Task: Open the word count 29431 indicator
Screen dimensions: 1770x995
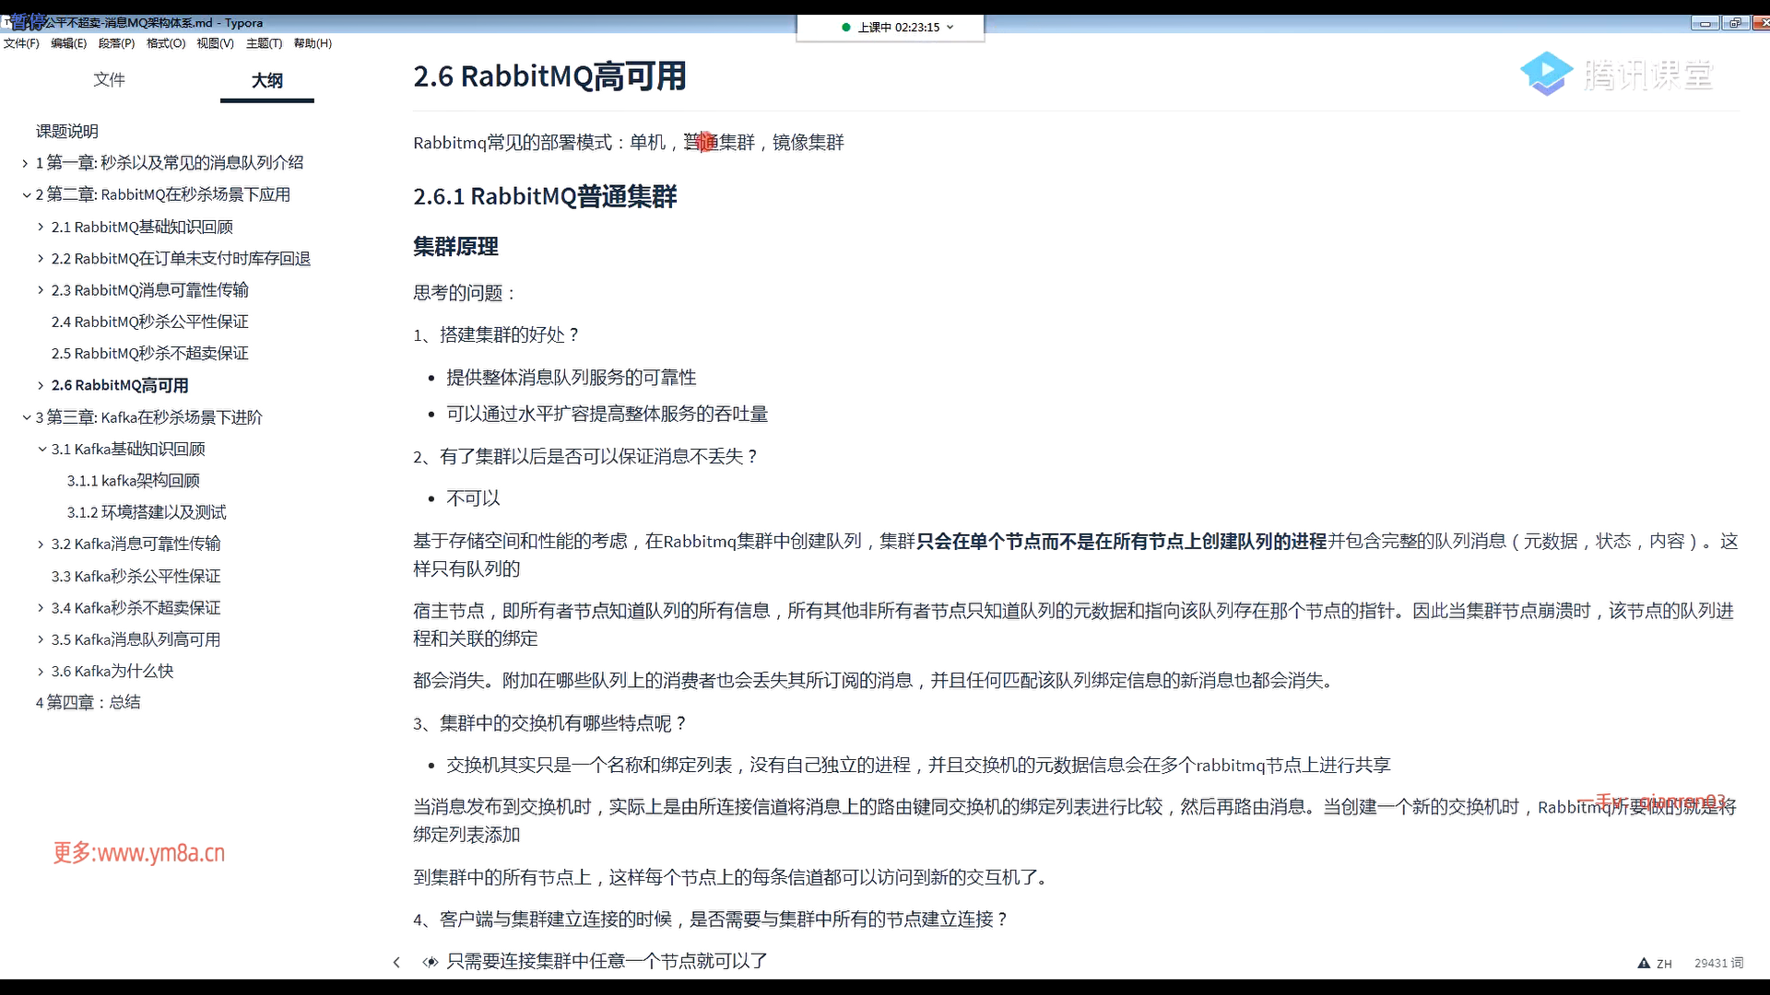Action: [x=1718, y=963]
